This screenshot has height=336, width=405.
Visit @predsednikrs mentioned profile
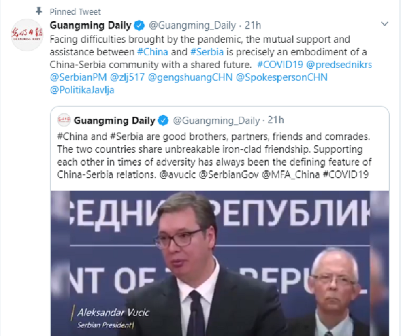pos(339,64)
